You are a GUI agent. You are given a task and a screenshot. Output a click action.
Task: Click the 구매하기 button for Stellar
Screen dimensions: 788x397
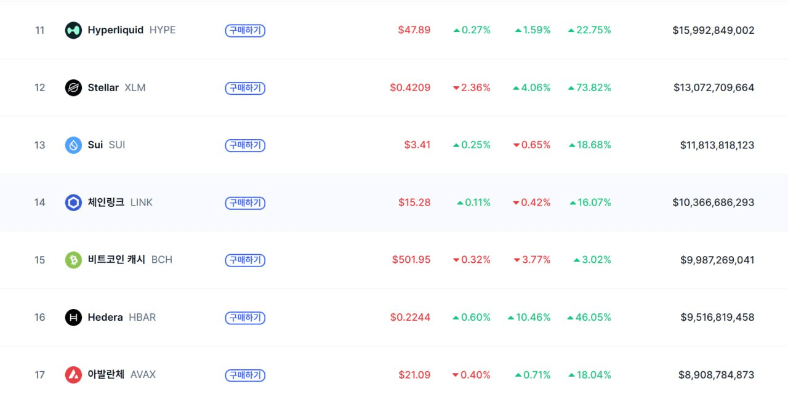(245, 88)
